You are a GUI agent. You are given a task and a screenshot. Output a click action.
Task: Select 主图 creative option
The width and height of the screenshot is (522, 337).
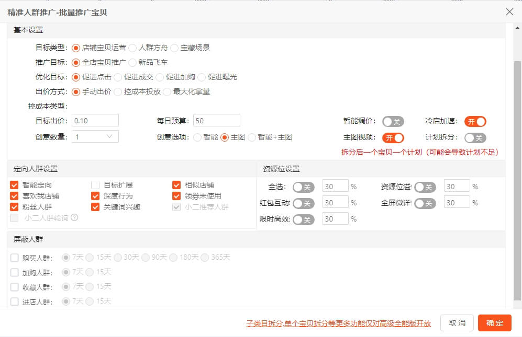[x=225, y=137]
